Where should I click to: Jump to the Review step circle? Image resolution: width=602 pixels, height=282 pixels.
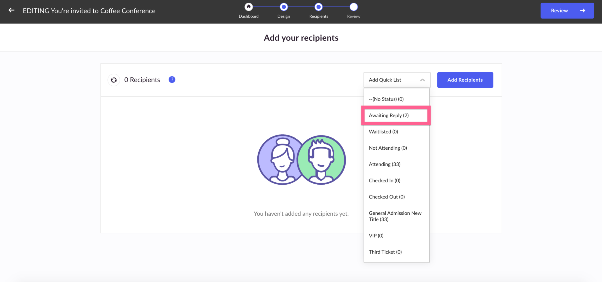[x=354, y=7]
